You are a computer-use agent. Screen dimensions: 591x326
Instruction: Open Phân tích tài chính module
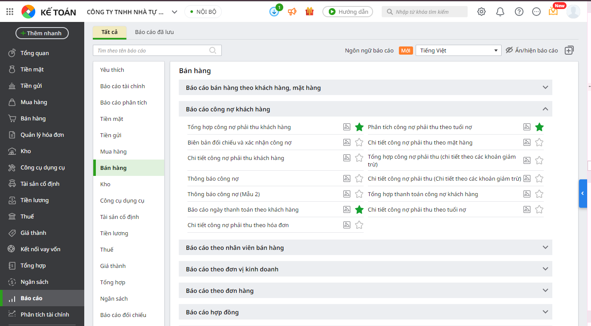(42, 314)
